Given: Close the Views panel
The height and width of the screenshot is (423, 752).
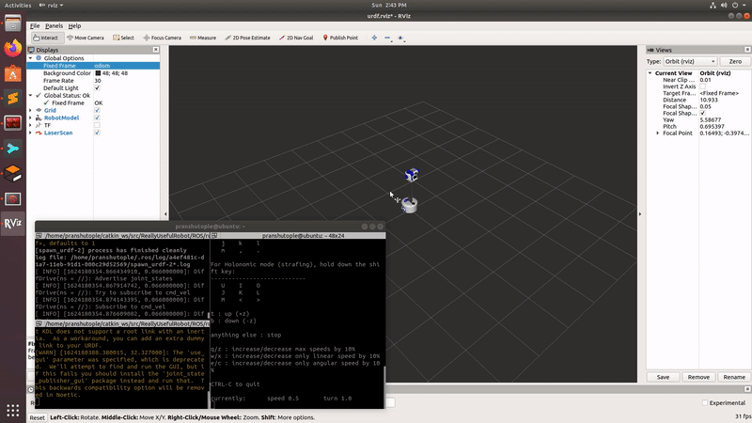Looking at the screenshot, I should coord(747,50).
